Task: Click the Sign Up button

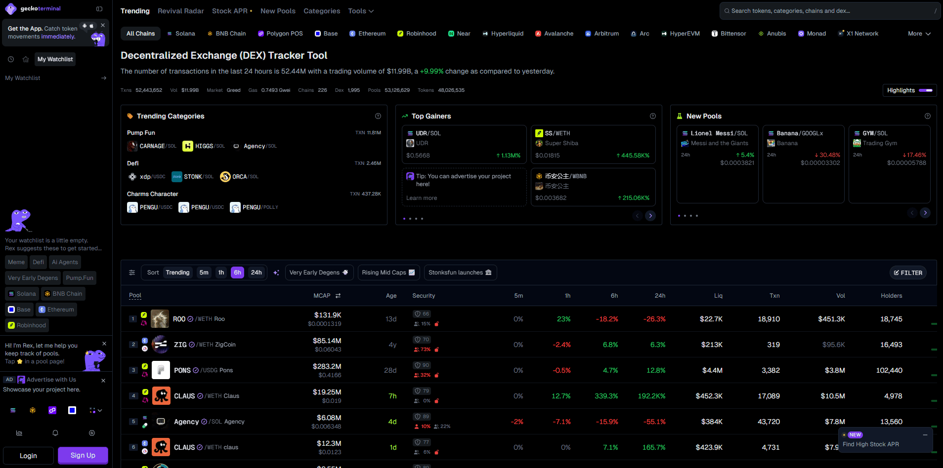Action: click(x=83, y=456)
